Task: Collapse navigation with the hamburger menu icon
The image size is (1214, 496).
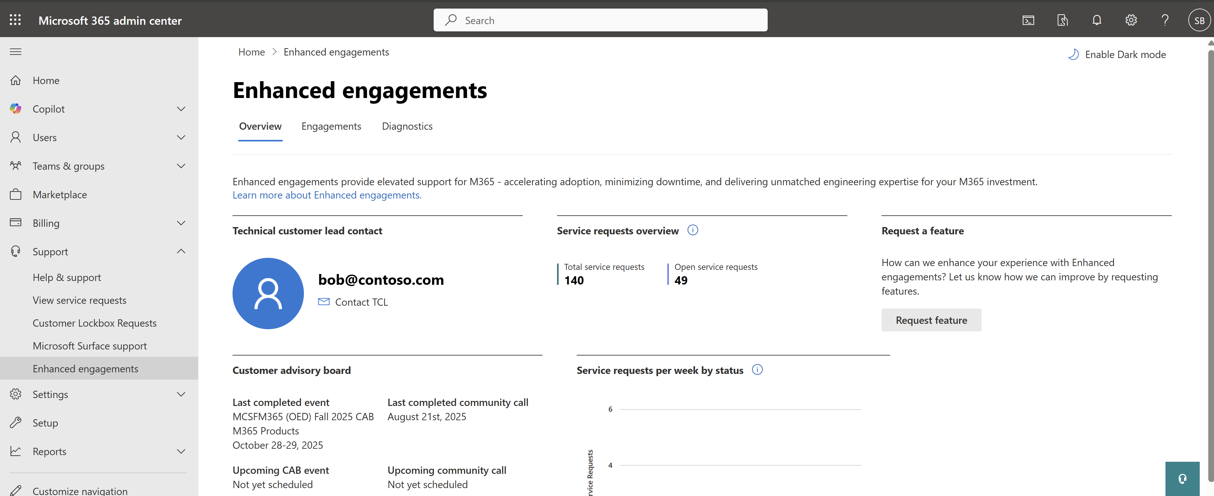Action: coord(16,51)
